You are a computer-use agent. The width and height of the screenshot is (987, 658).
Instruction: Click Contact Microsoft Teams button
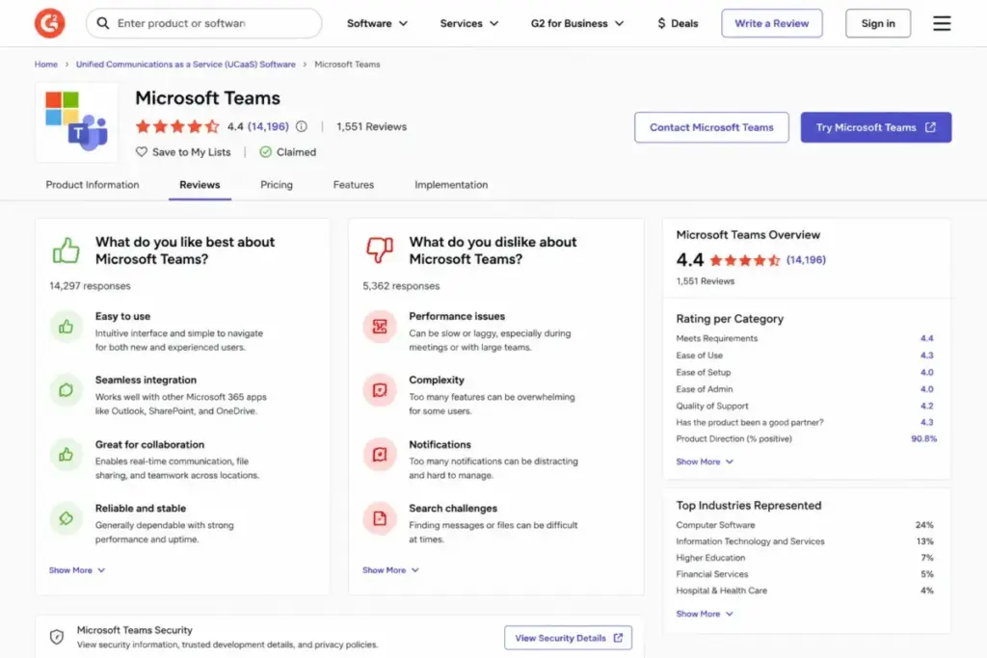(x=711, y=127)
